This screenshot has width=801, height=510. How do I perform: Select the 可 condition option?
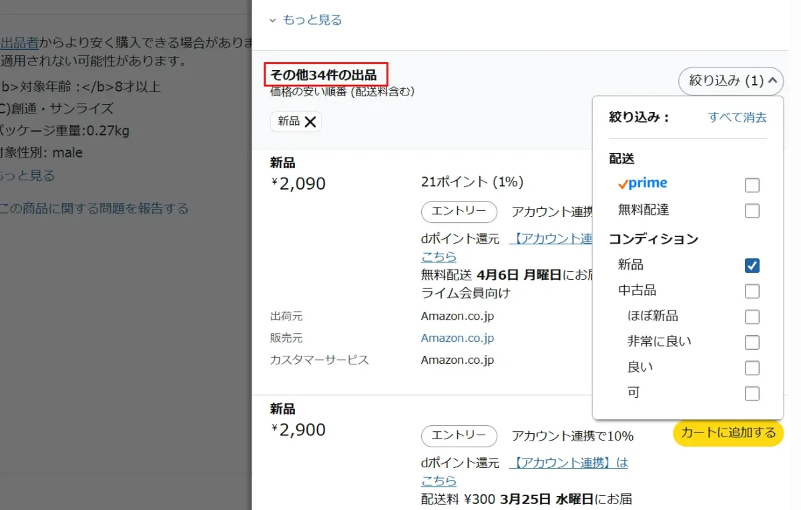(x=752, y=393)
